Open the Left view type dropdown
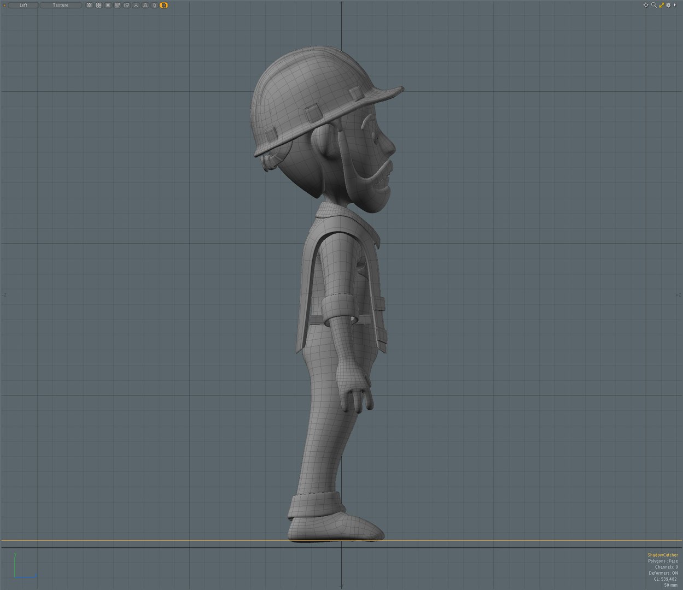Image resolution: width=683 pixels, height=590 pixels. click(x=23, y=5)
